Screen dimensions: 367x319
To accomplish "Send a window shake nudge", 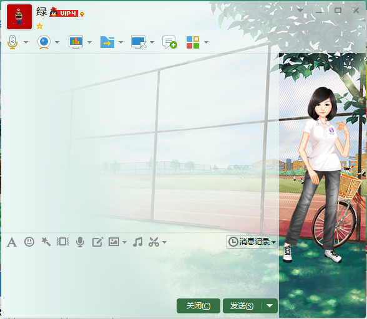I will (x=62, y=242).
